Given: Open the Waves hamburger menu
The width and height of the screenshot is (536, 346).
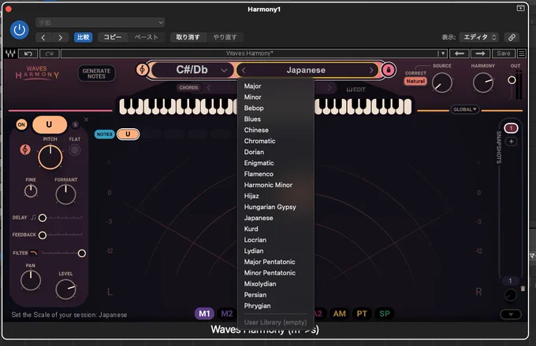Looking at the screenshot, I should [522, 53].
